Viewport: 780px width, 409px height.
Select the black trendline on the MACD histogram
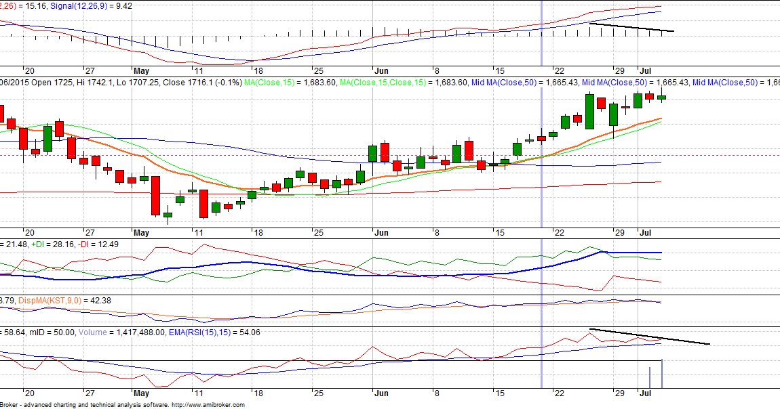tap(631, 27)
